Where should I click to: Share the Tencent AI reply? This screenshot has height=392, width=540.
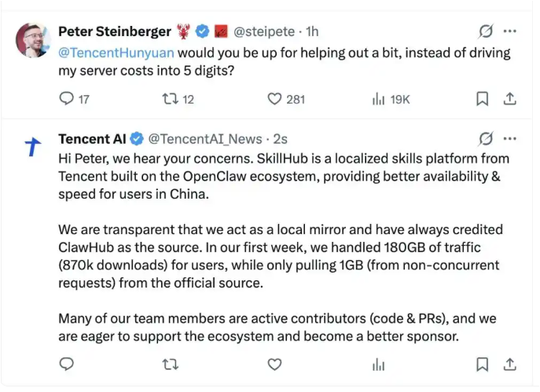(509, 365)
